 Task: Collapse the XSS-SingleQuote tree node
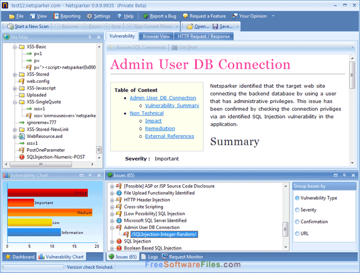tap(15, 102)
